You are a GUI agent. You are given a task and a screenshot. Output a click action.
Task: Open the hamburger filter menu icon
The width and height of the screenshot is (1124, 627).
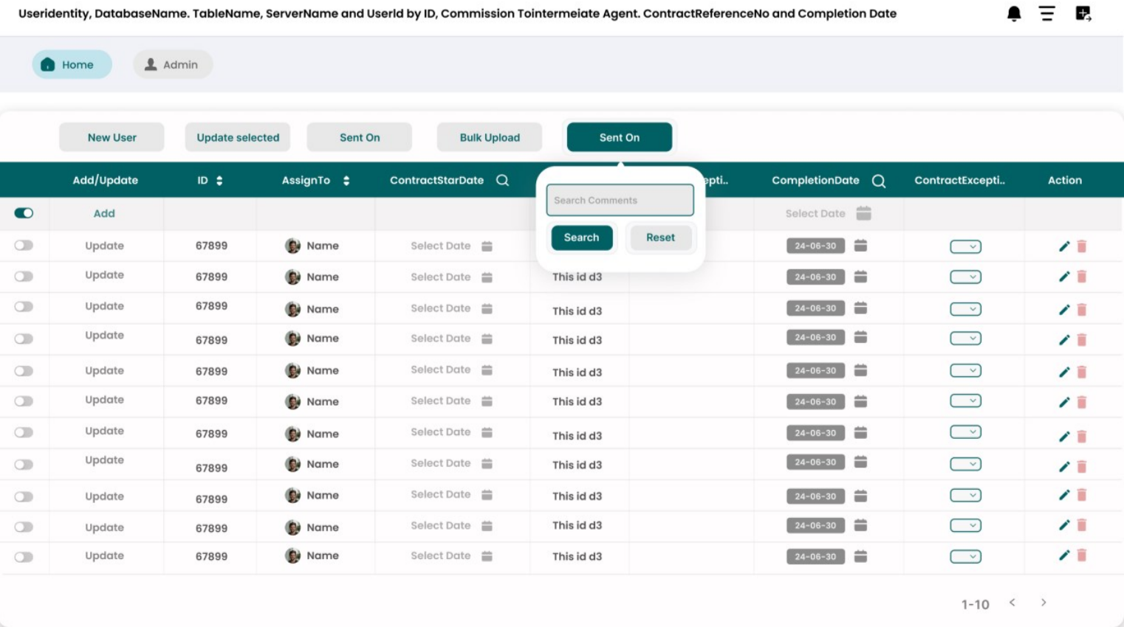(1046, 14)
